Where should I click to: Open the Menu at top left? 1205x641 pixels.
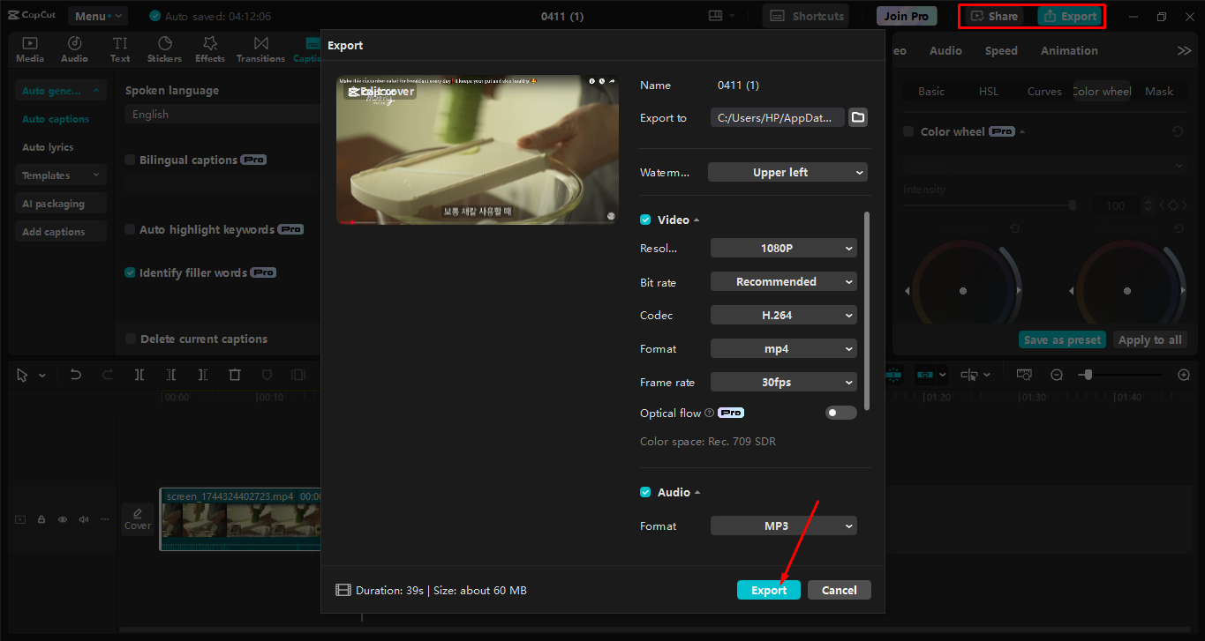click(x=97, y=15)
